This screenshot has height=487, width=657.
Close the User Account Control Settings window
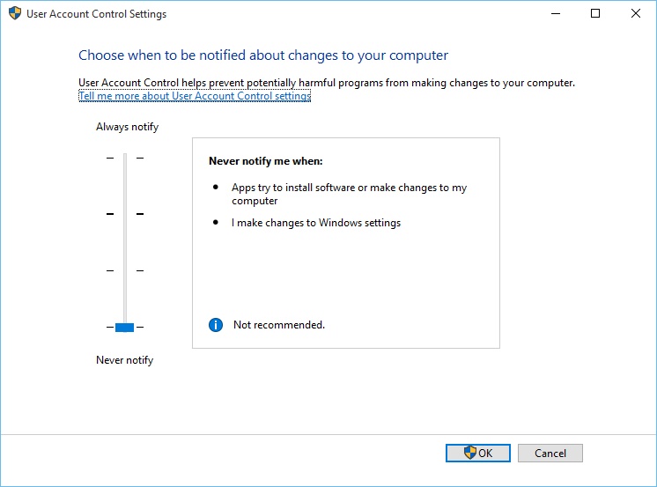636,14
